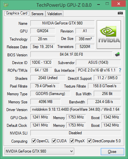Click the Name field NVIDIA GeForce GTX 980

(x=62, y=23)
